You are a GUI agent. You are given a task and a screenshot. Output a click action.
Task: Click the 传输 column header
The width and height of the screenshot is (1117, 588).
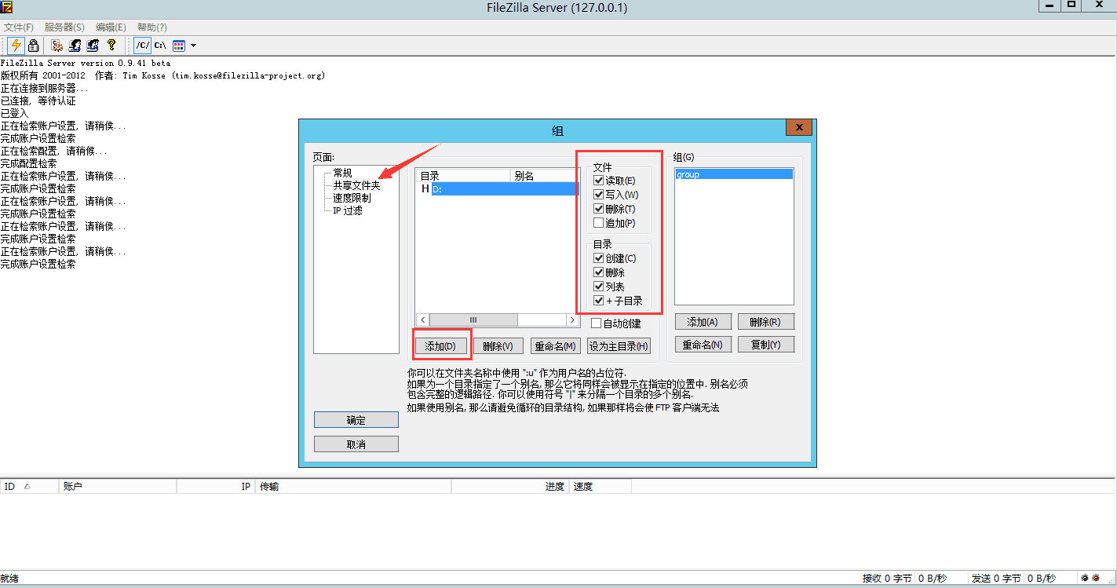(x=353, y=487)
